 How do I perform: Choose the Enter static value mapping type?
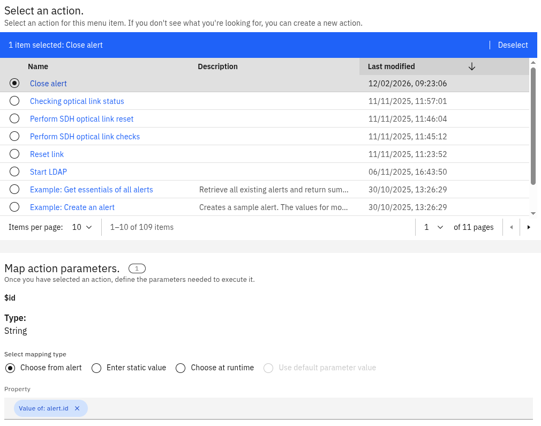(96, 368)
